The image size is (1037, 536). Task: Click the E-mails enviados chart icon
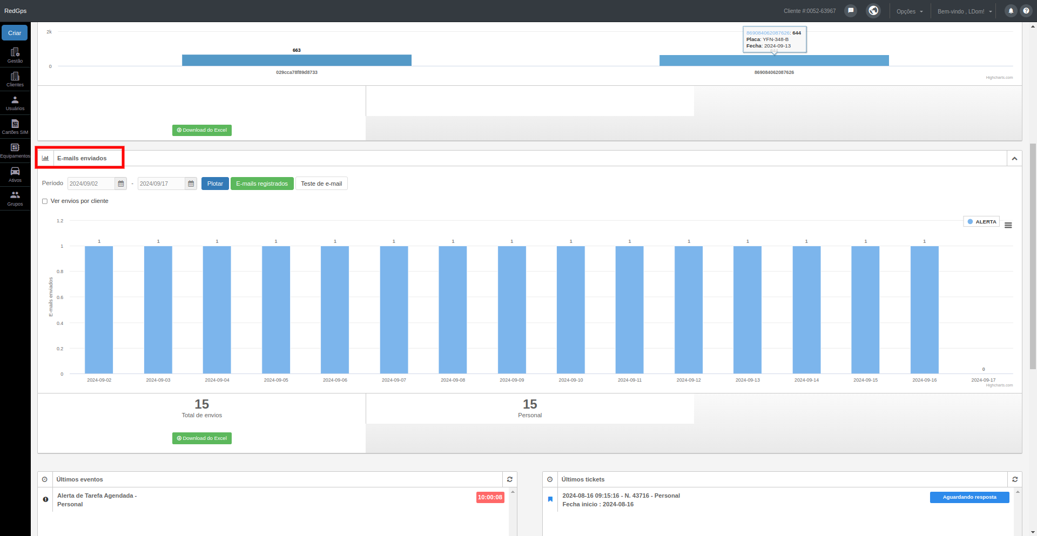45,158
